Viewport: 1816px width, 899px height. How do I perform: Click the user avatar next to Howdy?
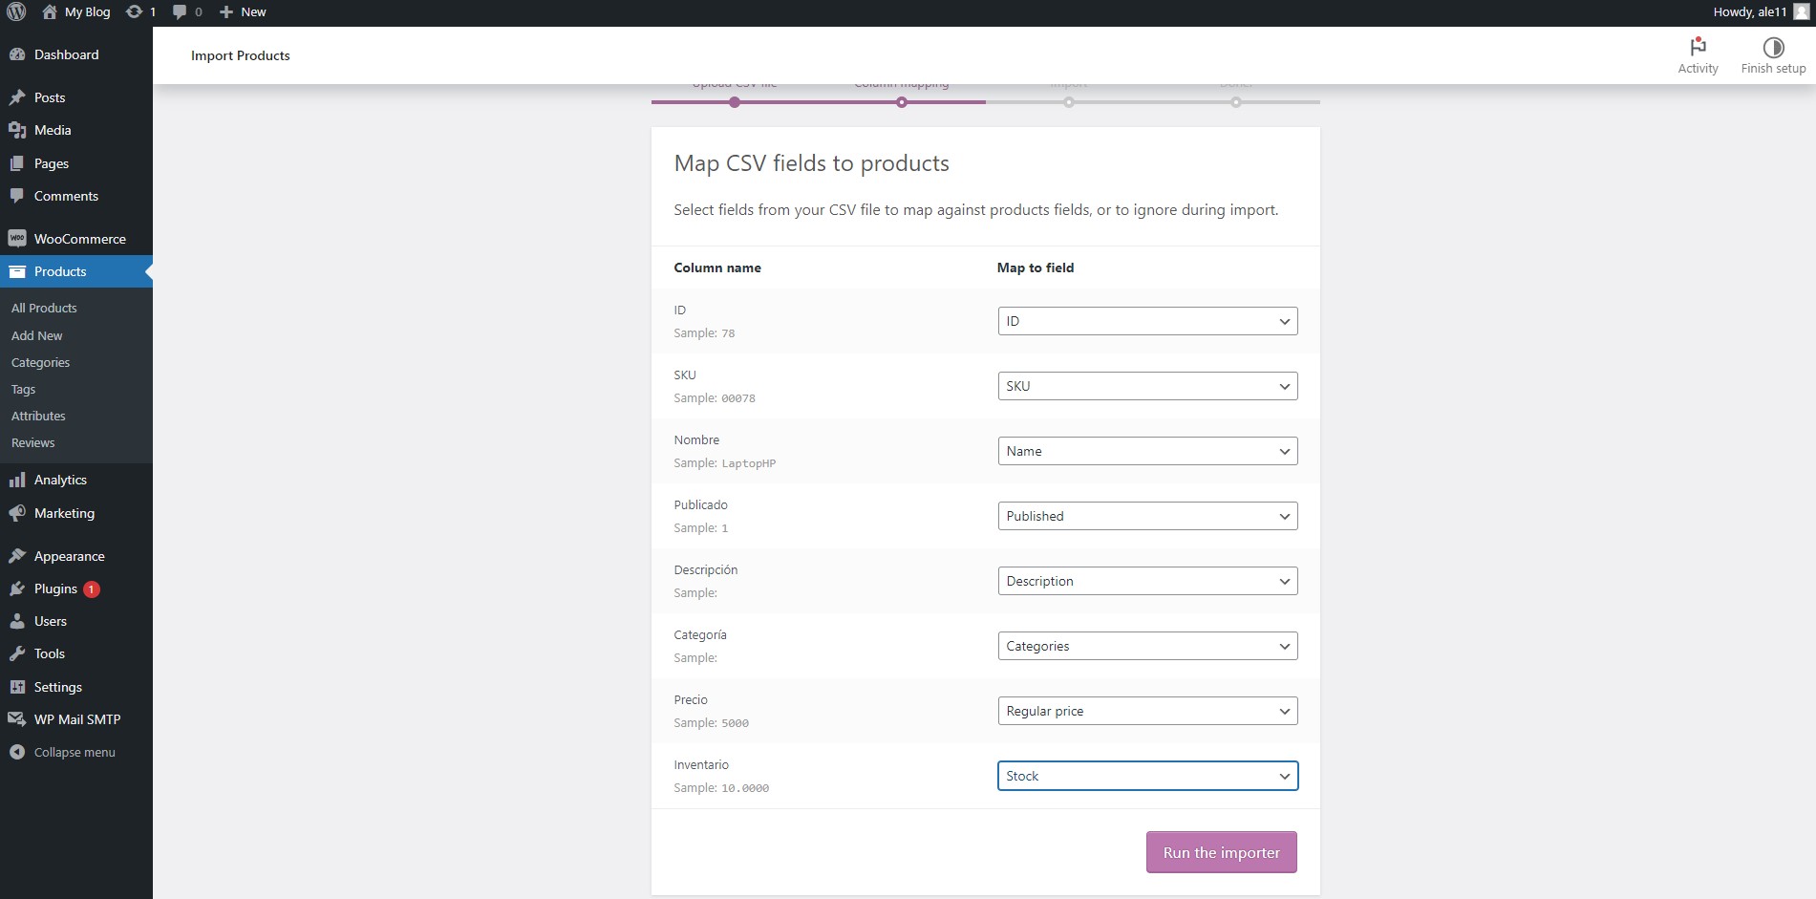pos(1801,12)
